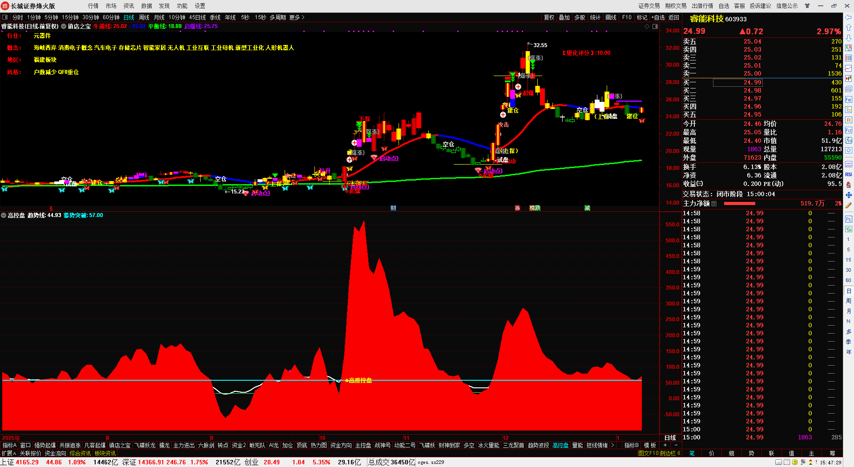Expand the 扩展 panel toggle
The width and height of the screenshot is (854, 467).
tap(9, 453)
